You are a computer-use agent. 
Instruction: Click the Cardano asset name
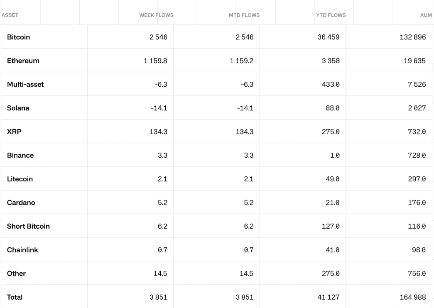click(21, 203)
